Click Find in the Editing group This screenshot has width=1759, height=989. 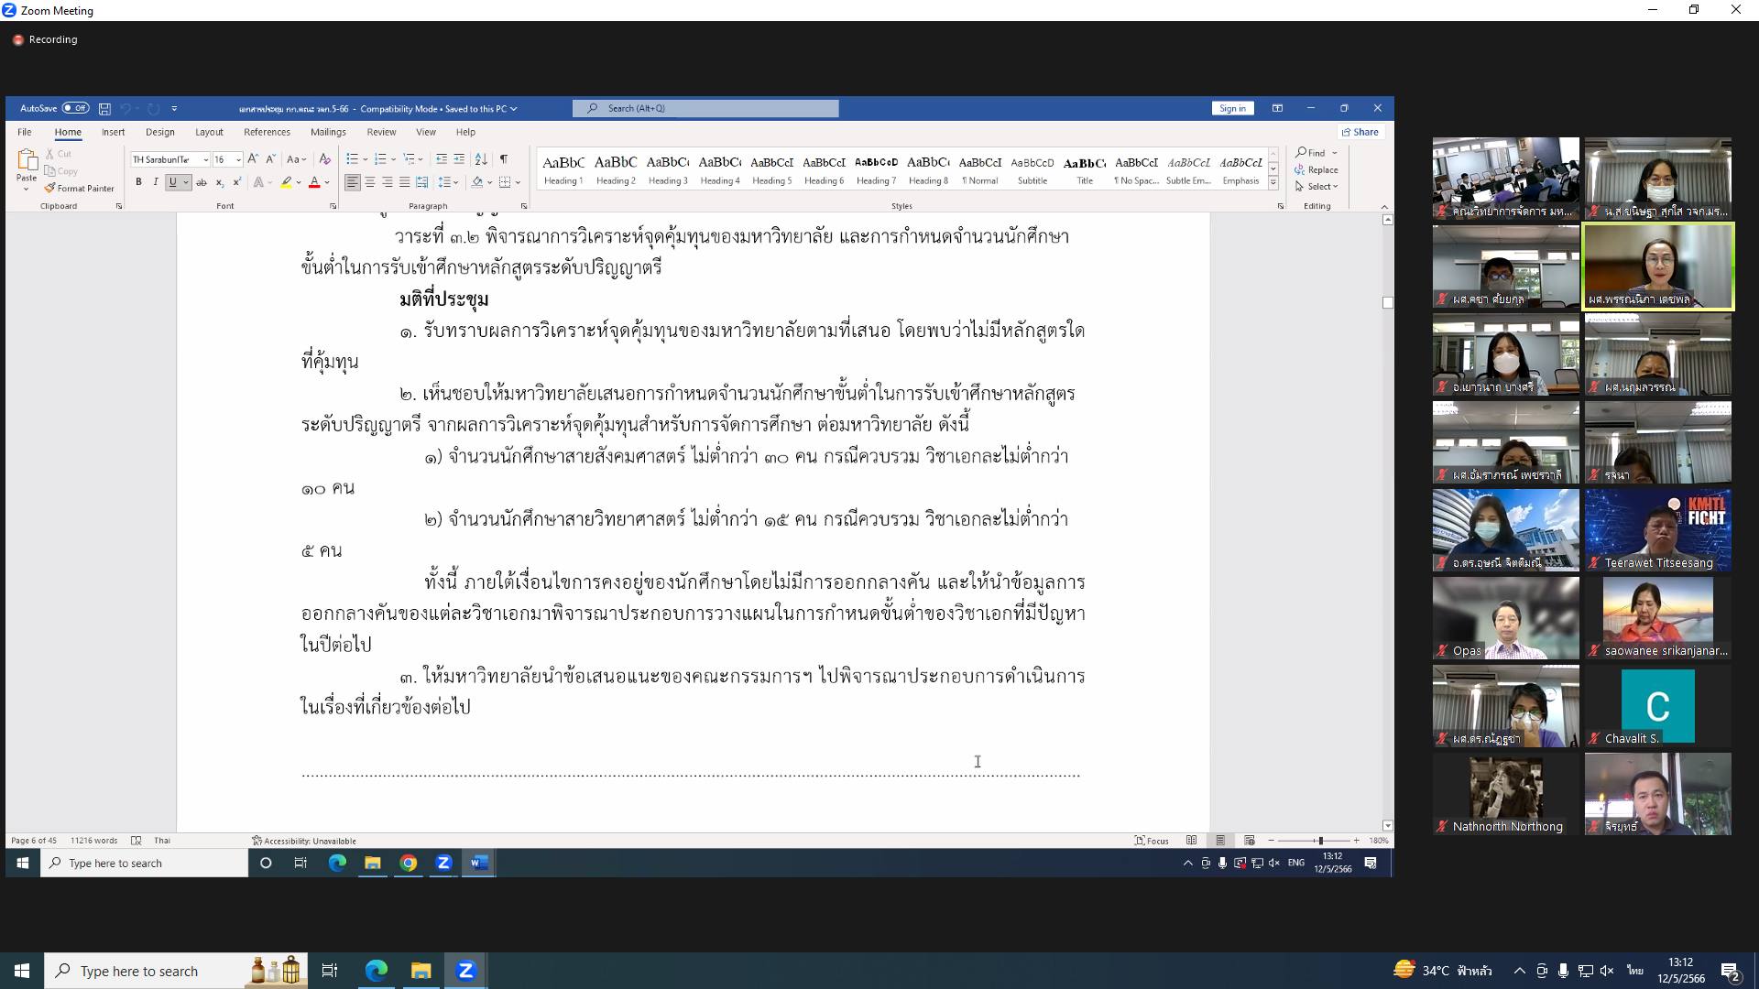pyautogui.click(x=1312, y=153)
